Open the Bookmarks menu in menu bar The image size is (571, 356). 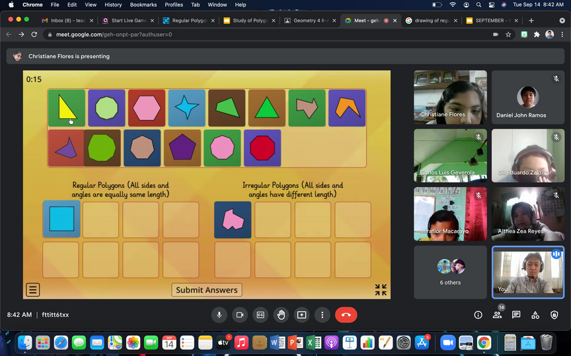[143, 5]
